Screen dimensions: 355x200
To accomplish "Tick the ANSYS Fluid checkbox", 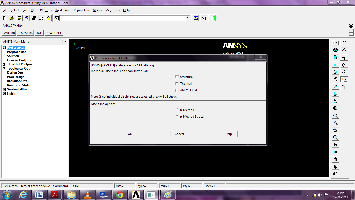I will pyautogui.click(x=177, y=90).
